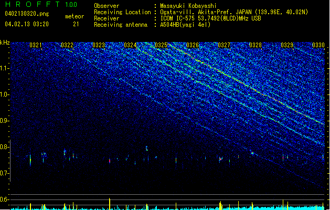The width and height of the screenshot is (330, 210).
Task: Click the Receiving Location label
Action: pos(122,12)
